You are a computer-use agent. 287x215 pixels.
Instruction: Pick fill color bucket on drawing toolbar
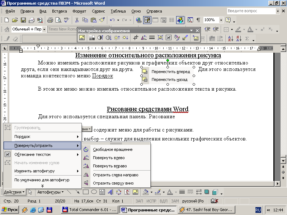pos(146,192)
